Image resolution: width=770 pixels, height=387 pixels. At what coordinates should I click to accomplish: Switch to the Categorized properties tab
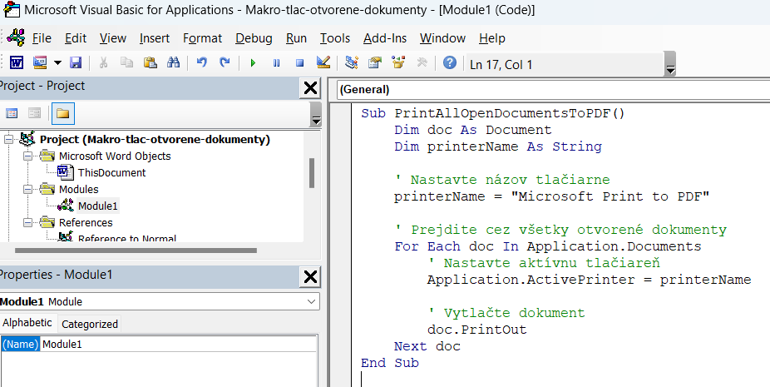point(90,324)
